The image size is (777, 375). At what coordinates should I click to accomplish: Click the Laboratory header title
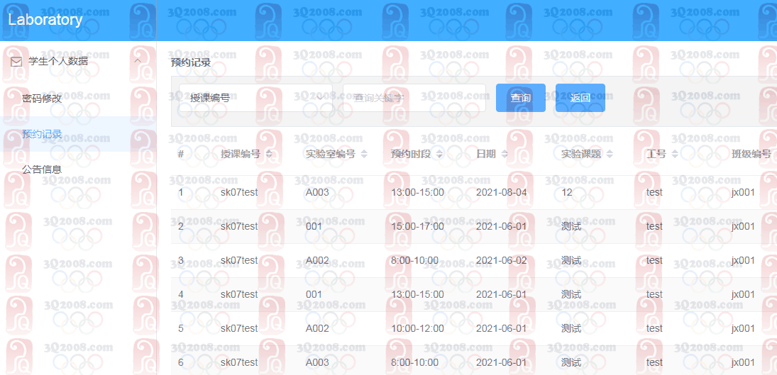point(45,20)
